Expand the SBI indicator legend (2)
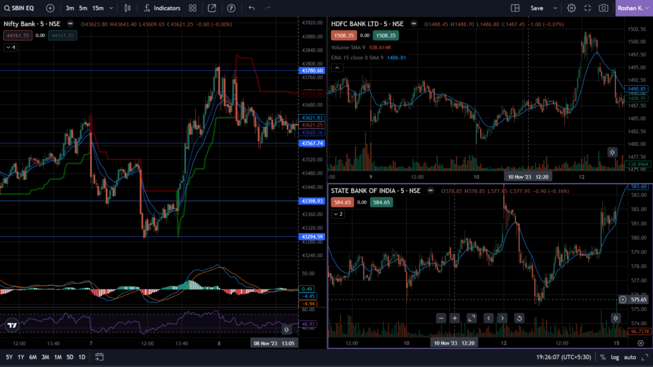This screenshot has height=367, width=653. point(338,214)
